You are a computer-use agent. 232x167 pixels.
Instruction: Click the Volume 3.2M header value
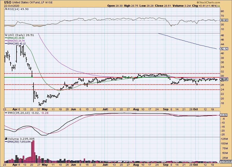click(181, 6)
